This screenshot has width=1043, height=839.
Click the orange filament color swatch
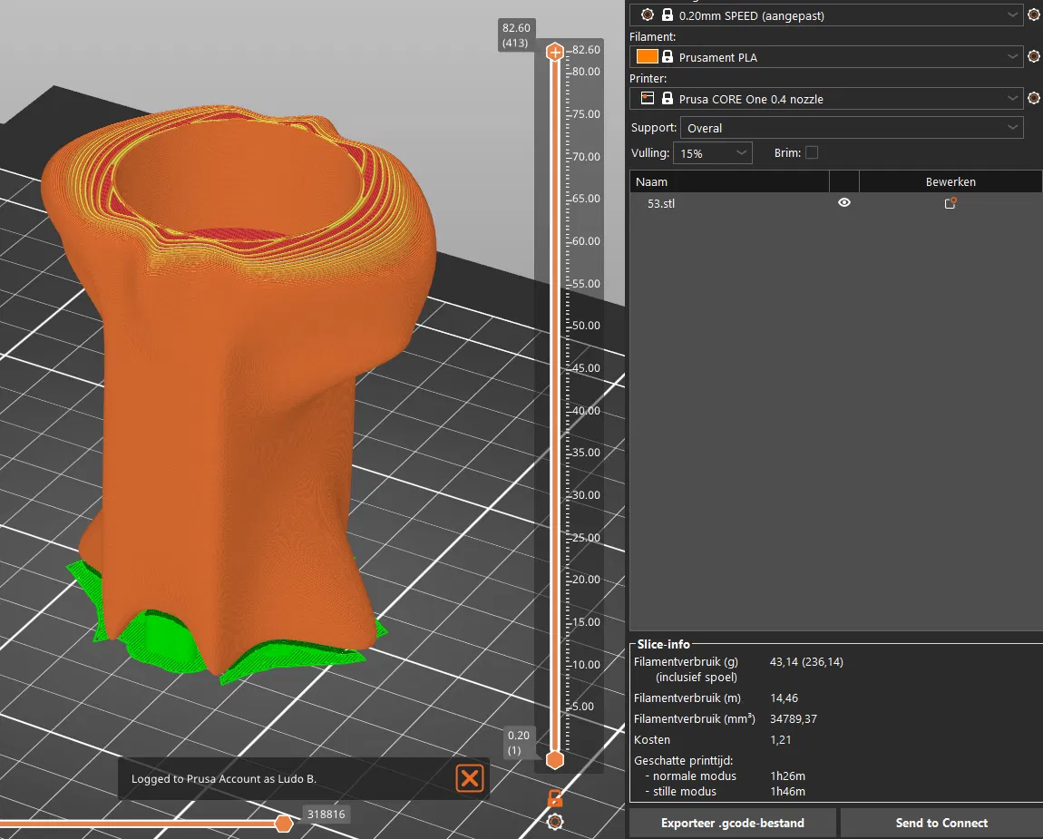648,56
